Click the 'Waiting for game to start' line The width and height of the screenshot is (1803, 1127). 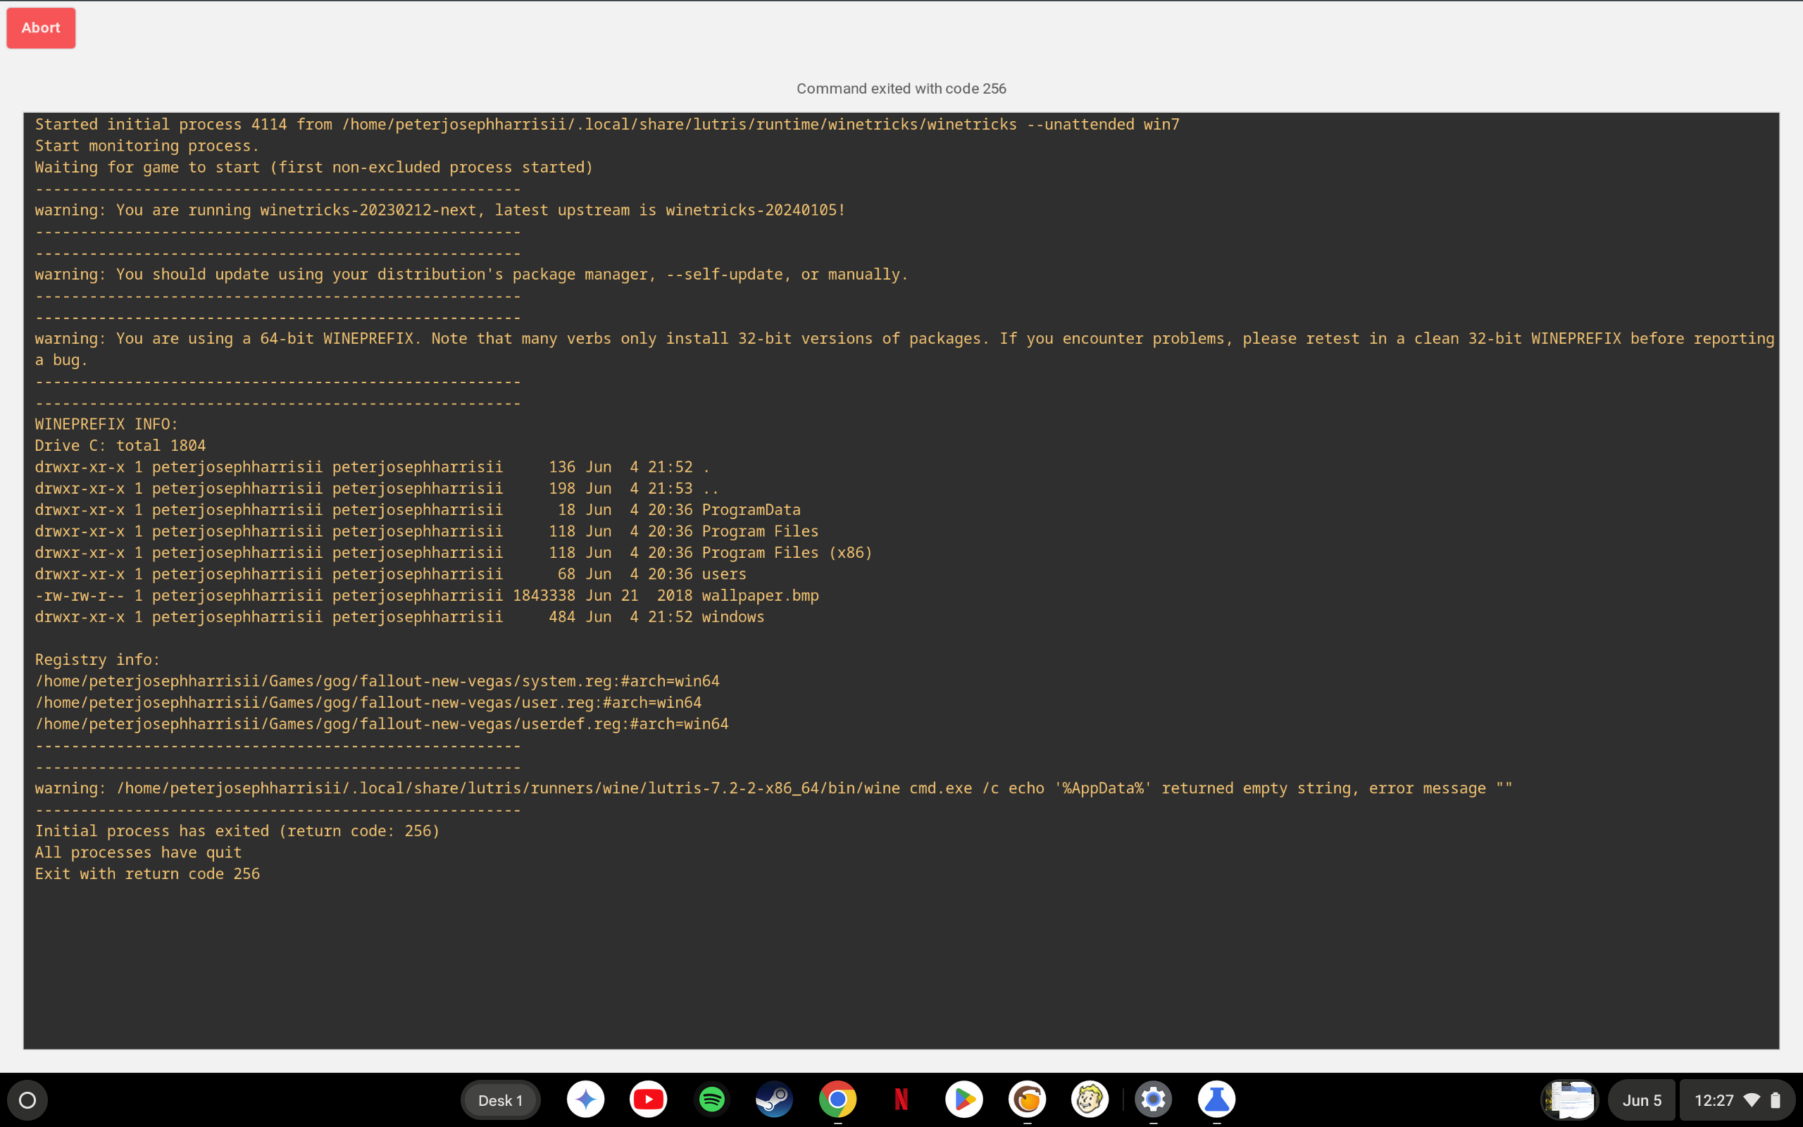coord(313,167)
